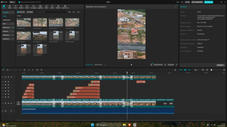Image resolution: width=227 pixels, height=127 pixels.
Task: Open the Filtros panel
Action: [46, 7]
